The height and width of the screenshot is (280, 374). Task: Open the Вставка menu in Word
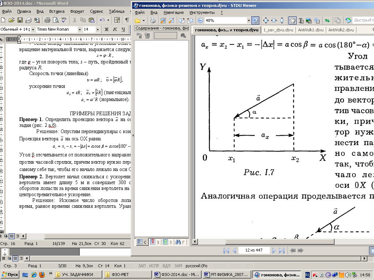point(57,11)
